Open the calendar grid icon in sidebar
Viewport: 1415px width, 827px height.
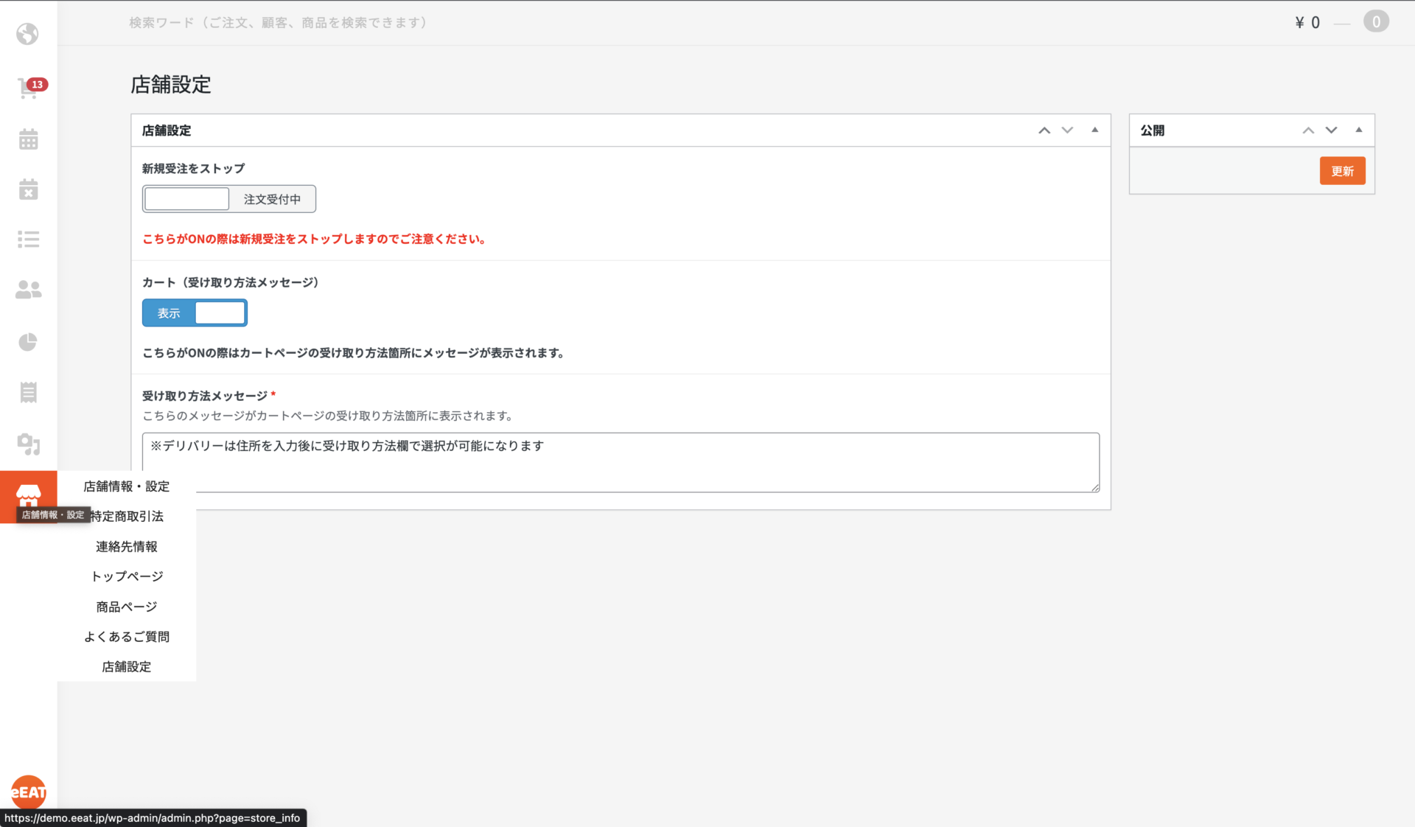[28, 139]
